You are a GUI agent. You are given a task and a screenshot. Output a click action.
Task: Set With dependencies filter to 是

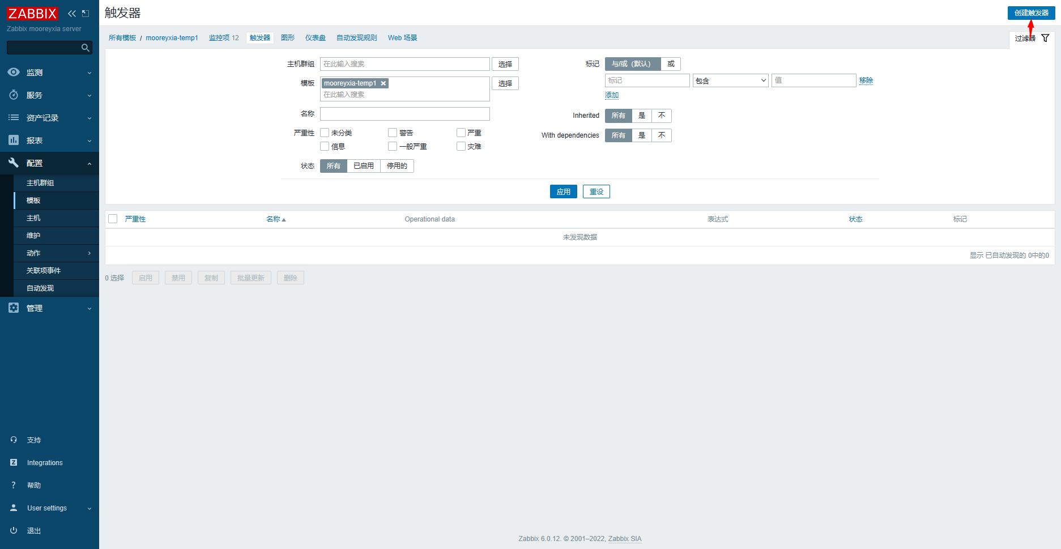tap(642, 135)
